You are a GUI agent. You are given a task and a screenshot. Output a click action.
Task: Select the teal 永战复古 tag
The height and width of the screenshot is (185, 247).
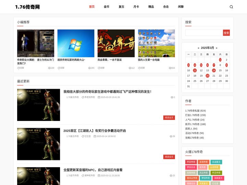coord(216,162)
